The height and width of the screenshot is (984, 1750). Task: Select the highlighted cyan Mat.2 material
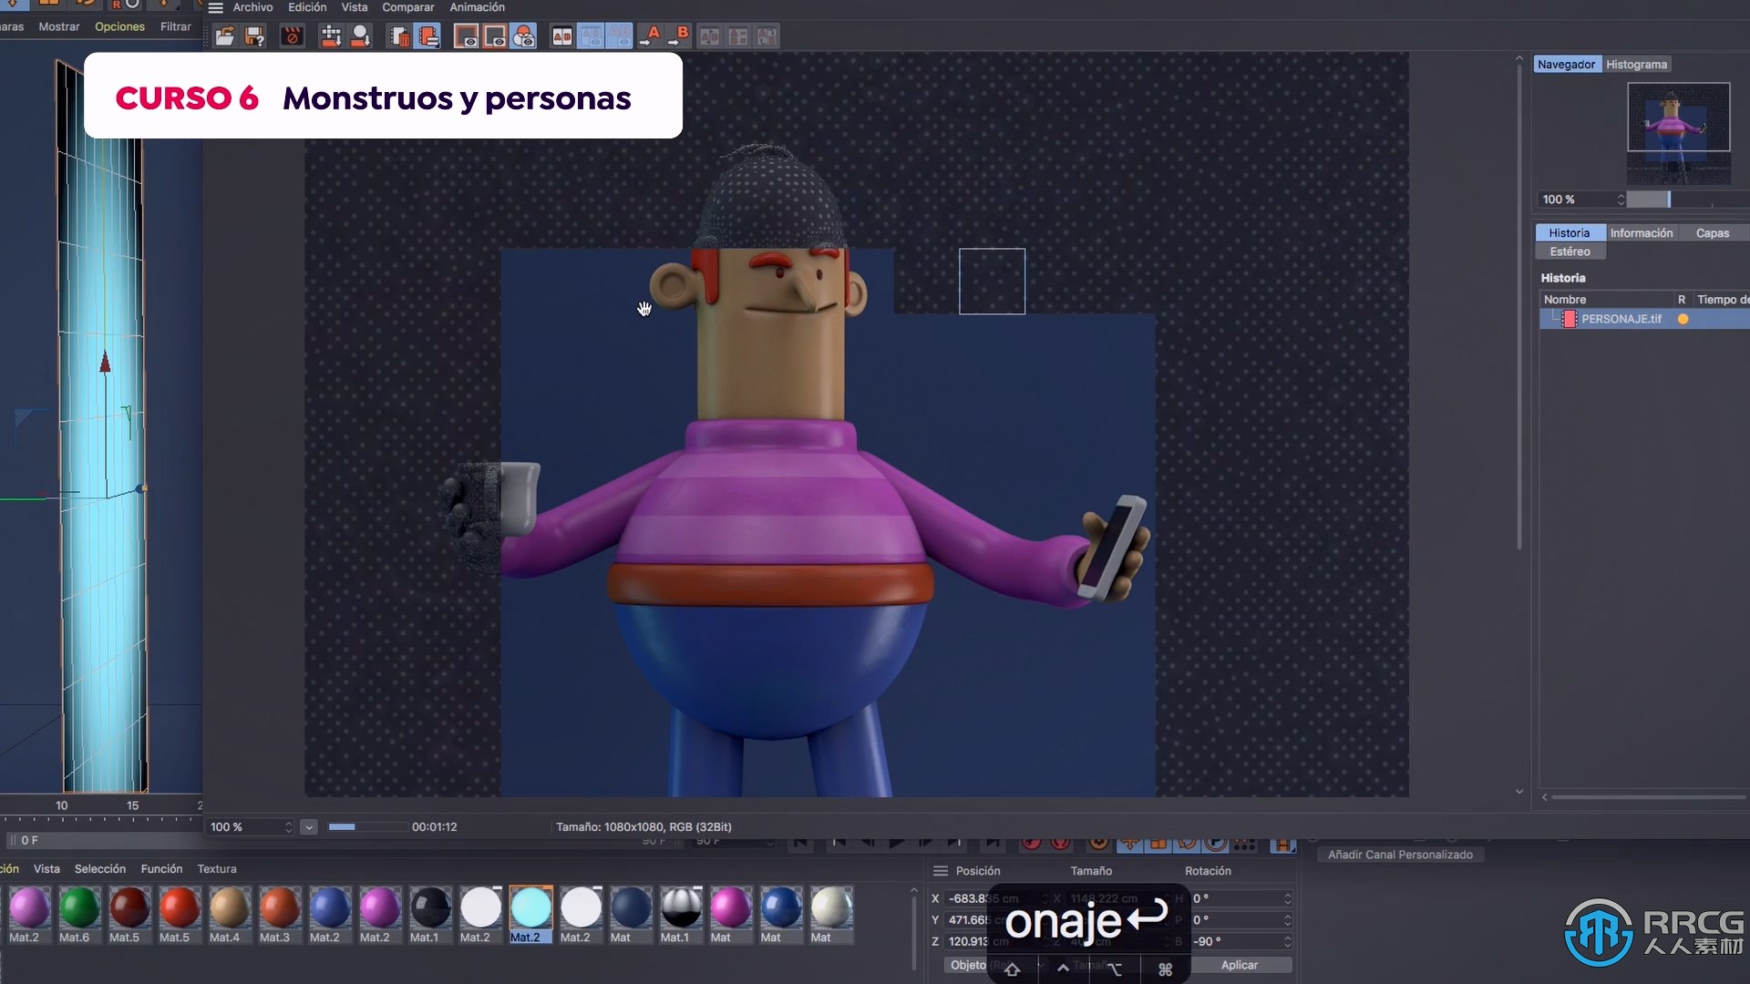coord(530,915)
